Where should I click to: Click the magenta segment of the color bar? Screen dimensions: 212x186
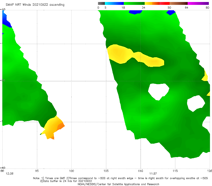click(198, 3)
